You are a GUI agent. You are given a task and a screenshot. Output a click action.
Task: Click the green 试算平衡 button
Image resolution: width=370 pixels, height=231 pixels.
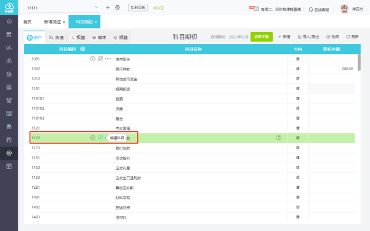click(x=262, y=37)
